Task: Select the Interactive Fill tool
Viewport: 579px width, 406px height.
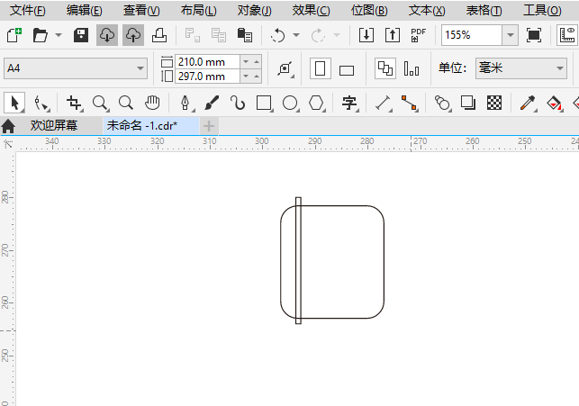Action: pos(554,103)
